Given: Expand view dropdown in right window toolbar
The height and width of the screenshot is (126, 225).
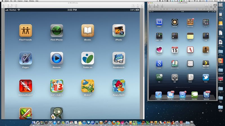Looking at the screenshot, I should [x=150, y=5].
